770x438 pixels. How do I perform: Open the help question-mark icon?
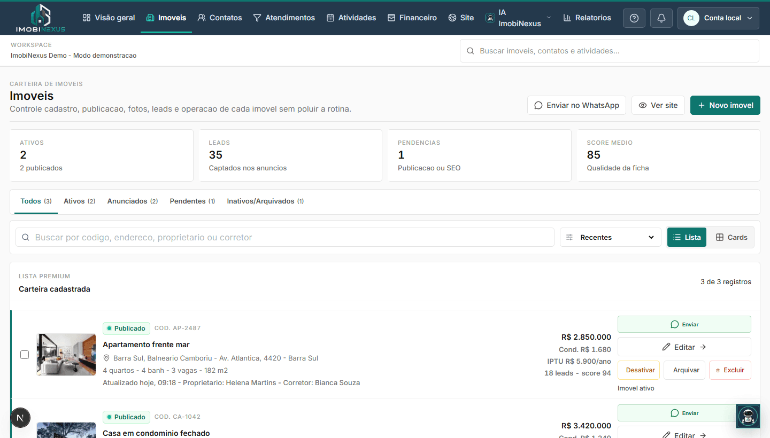point(634,18)
